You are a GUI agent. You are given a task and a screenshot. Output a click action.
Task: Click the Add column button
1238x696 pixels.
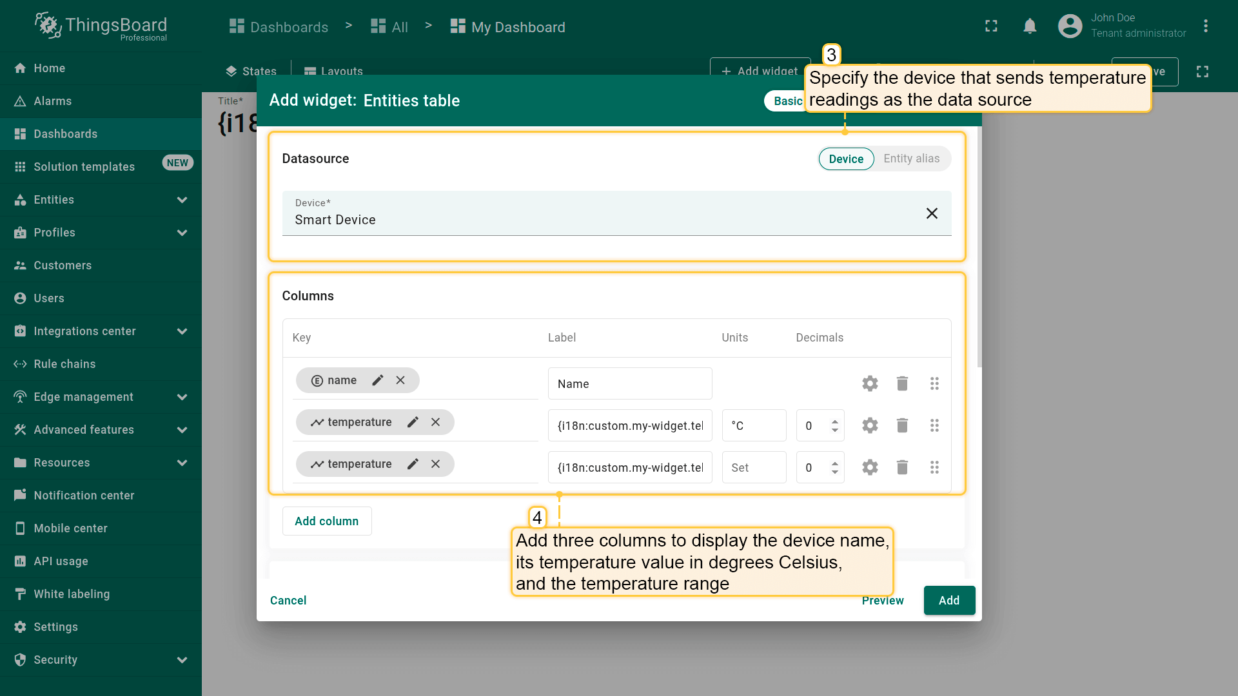pyautogui.click(x=326, y=521)
